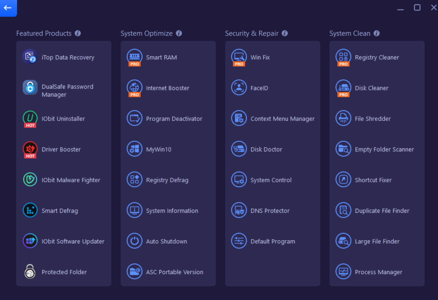
Task: Open the Process Manager icon
Action: [x=343, y=272]
